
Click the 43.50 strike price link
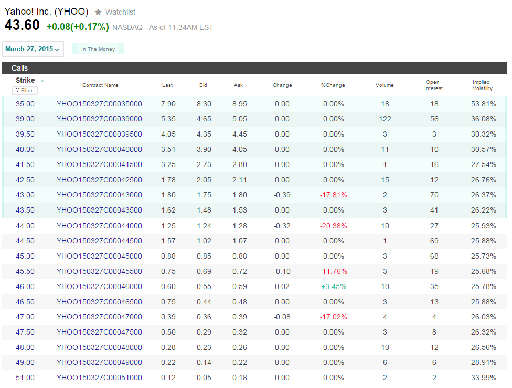pyautogui.click(x=25, y=210)
